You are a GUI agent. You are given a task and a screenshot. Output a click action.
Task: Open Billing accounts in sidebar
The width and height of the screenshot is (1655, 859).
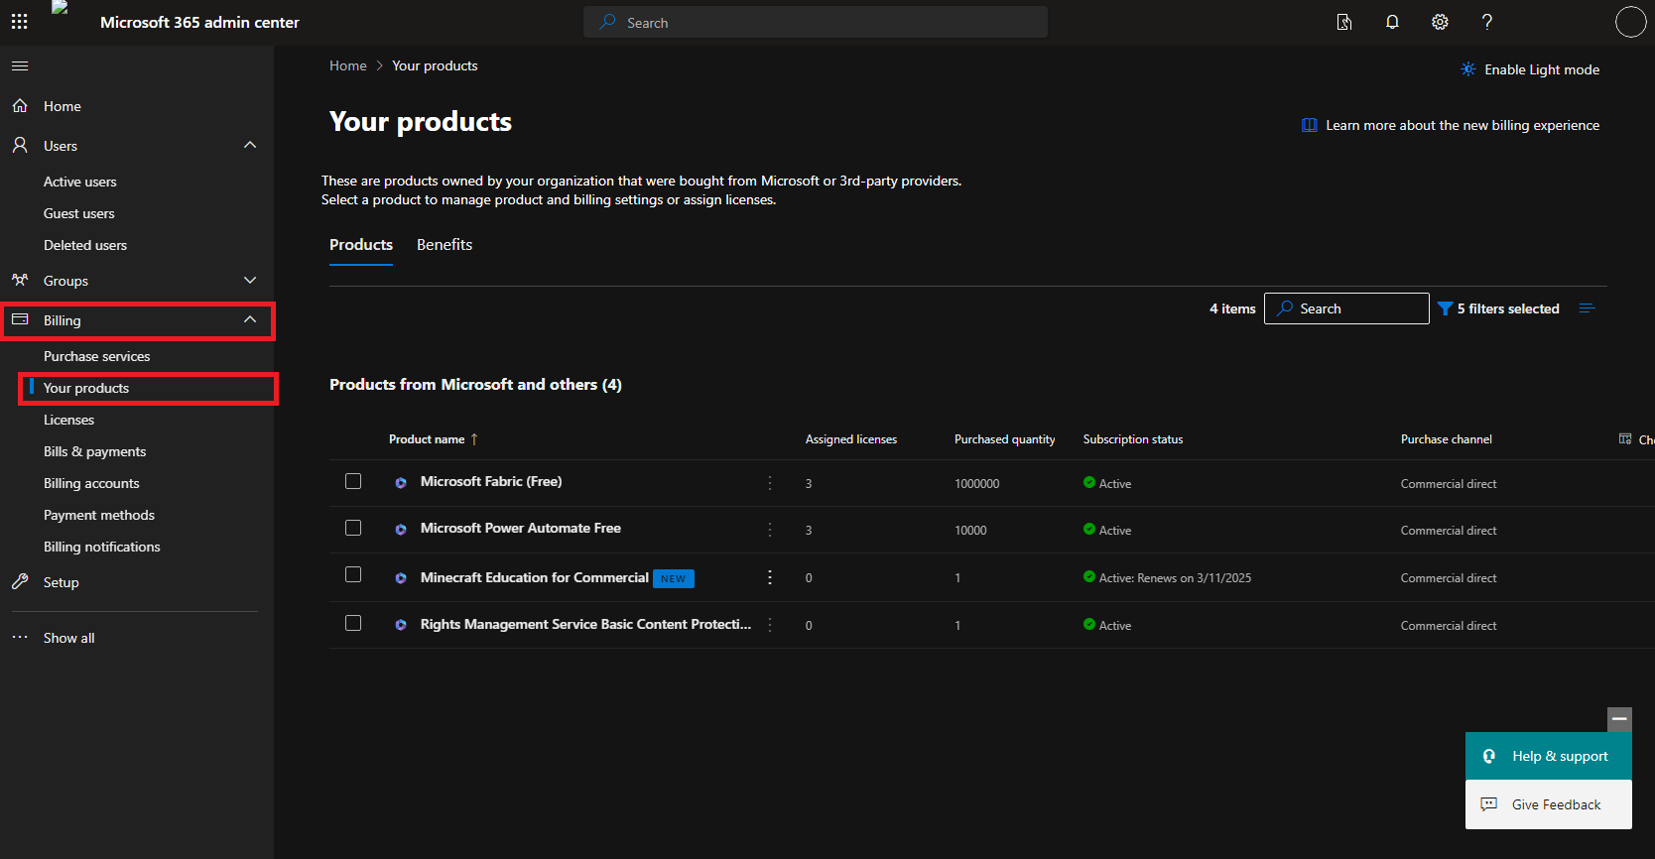click(91, 483)
